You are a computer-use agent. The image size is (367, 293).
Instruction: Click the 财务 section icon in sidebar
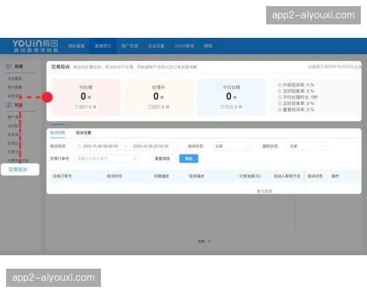(x=9, y=105)
